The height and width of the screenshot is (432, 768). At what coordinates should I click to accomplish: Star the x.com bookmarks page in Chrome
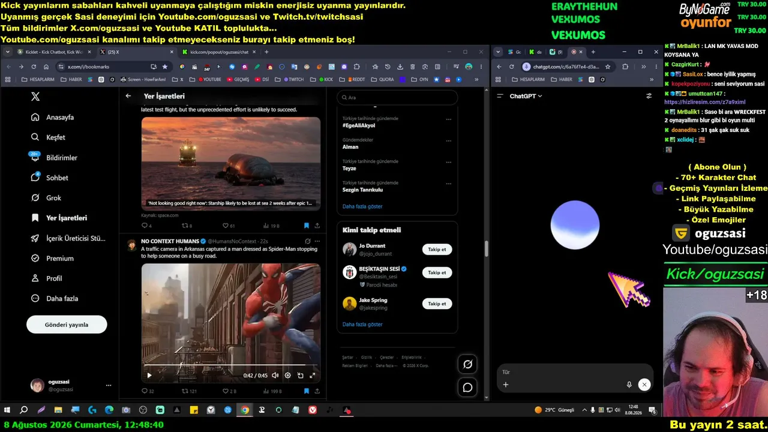pyautogui.click(x=165, y=67)
